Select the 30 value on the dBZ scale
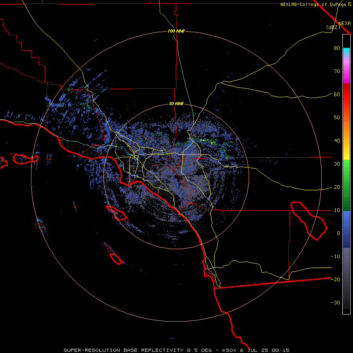353x353 pixels. [337, 164]
